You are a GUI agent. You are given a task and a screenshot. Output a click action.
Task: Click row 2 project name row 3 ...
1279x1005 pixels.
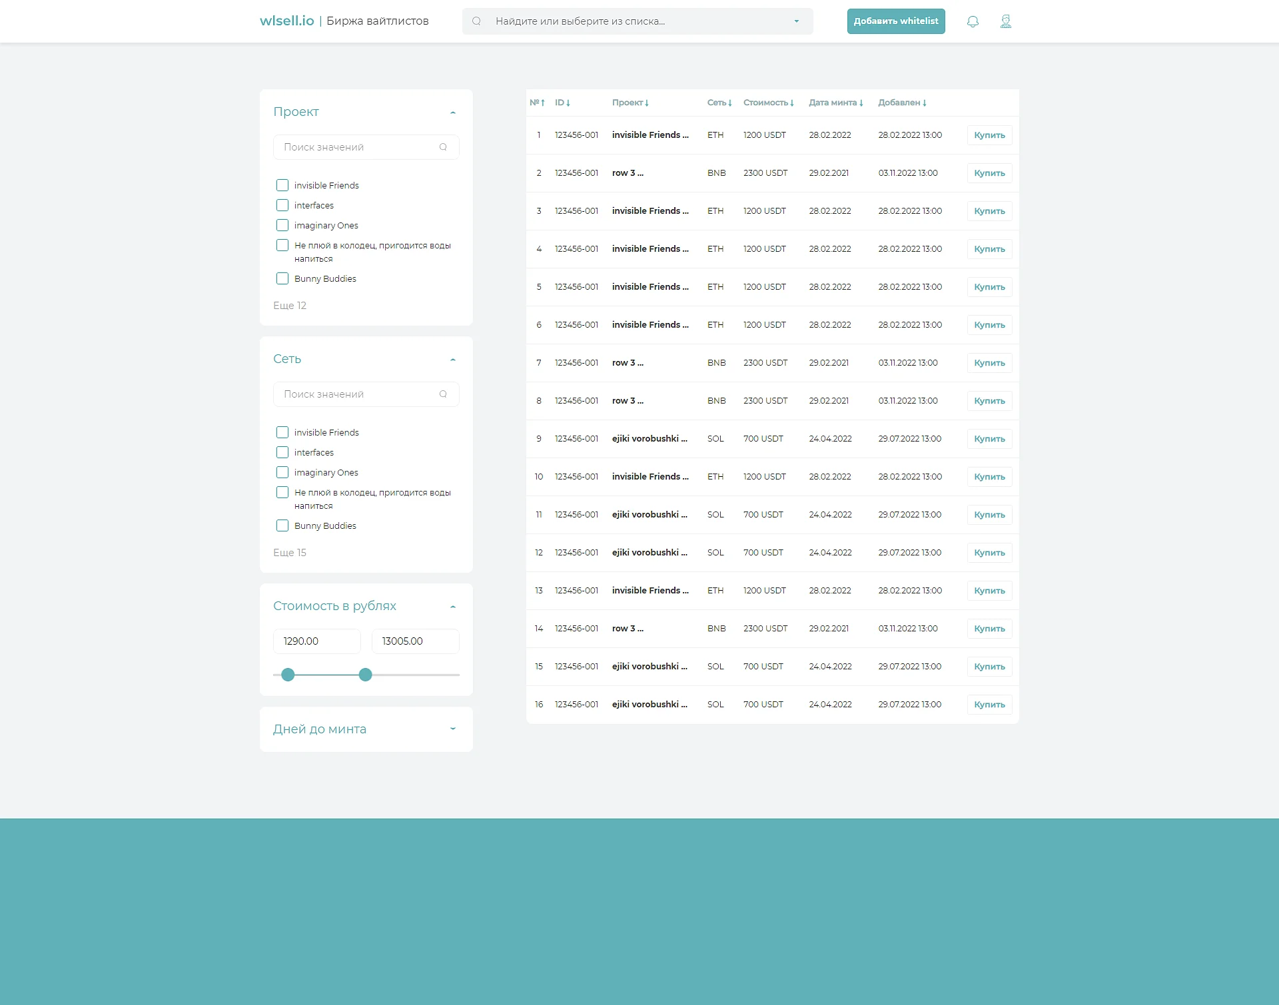tap(628, 173)
